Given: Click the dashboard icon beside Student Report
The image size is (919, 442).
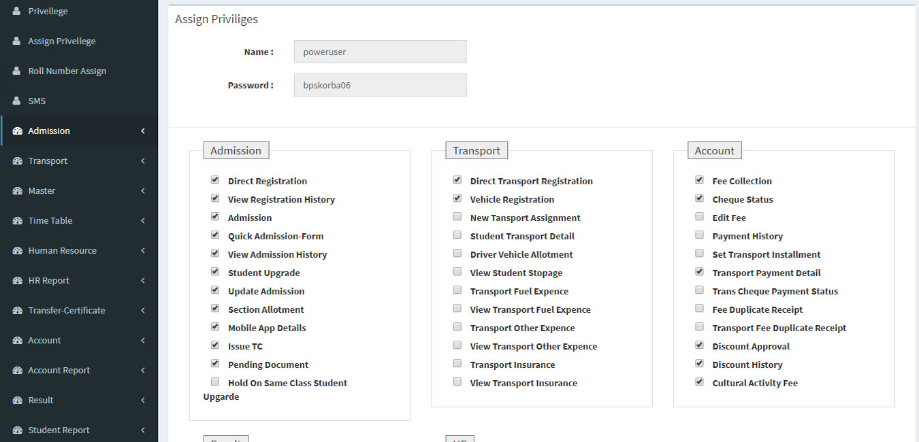Looking at the screenshot, I should point(18,430).
